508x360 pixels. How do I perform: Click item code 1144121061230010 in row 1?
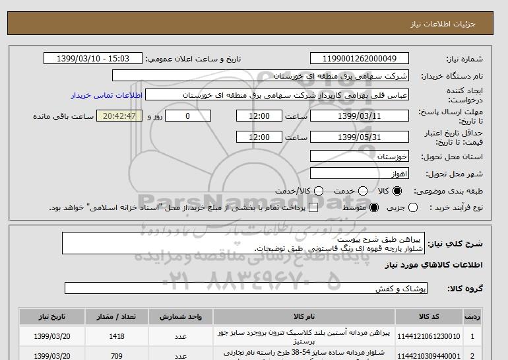coord(429,336)
